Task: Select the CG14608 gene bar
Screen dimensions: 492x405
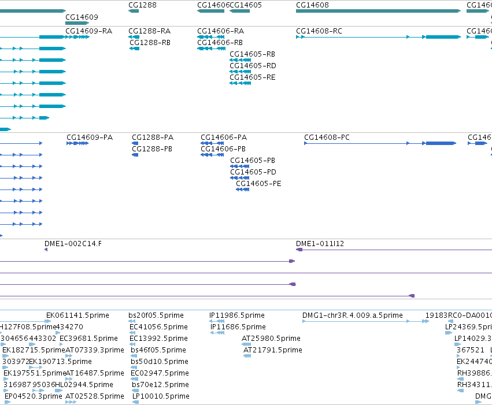Action: point(379,11)
